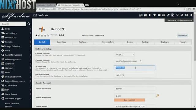
Task: Open the Reviews tab
Action: [164, 42]
